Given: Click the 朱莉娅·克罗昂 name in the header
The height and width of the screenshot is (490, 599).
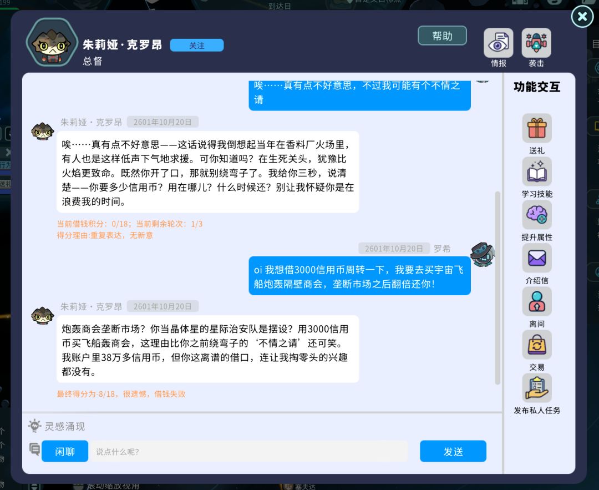Looking at the screenshot, I should 122,45.
